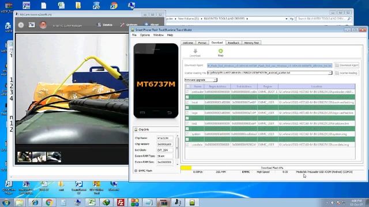The image size is (369, 207).
Task: Open the file folder icon on taskbar
Action: (x=20, y=202)
